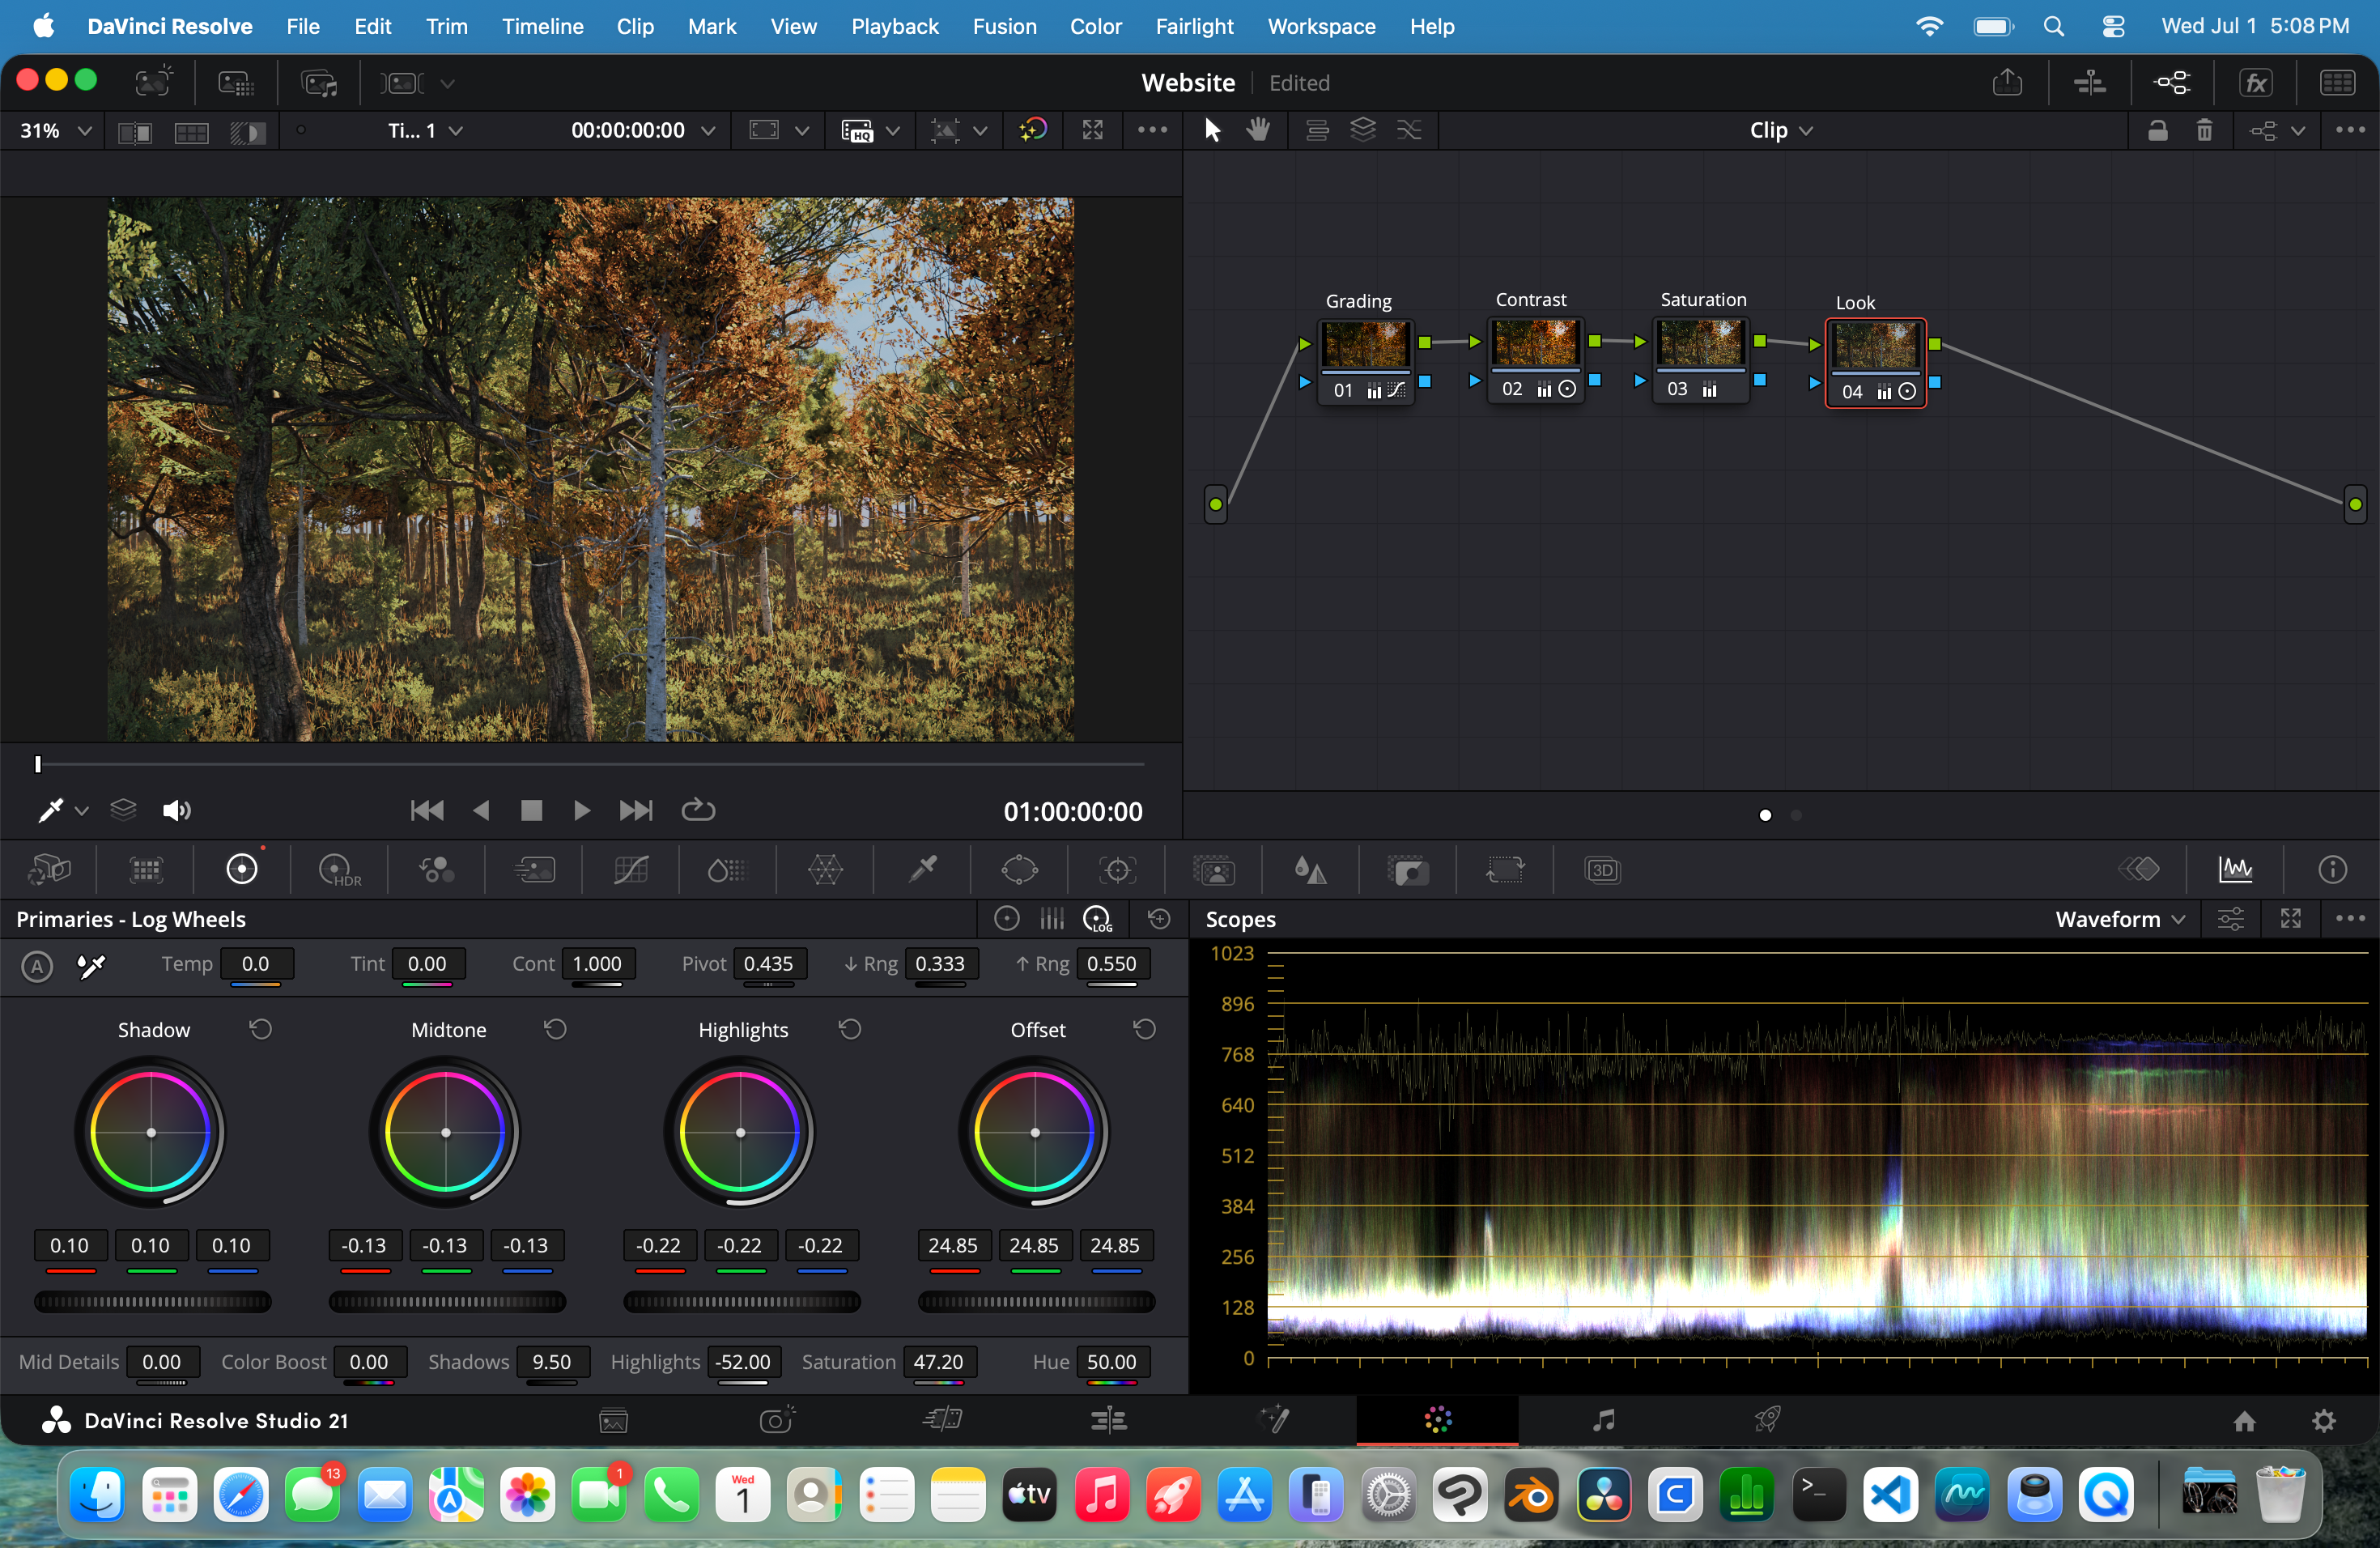
Task: Click the Highlights master wheel slider
Action: [x=741, y=1302]
